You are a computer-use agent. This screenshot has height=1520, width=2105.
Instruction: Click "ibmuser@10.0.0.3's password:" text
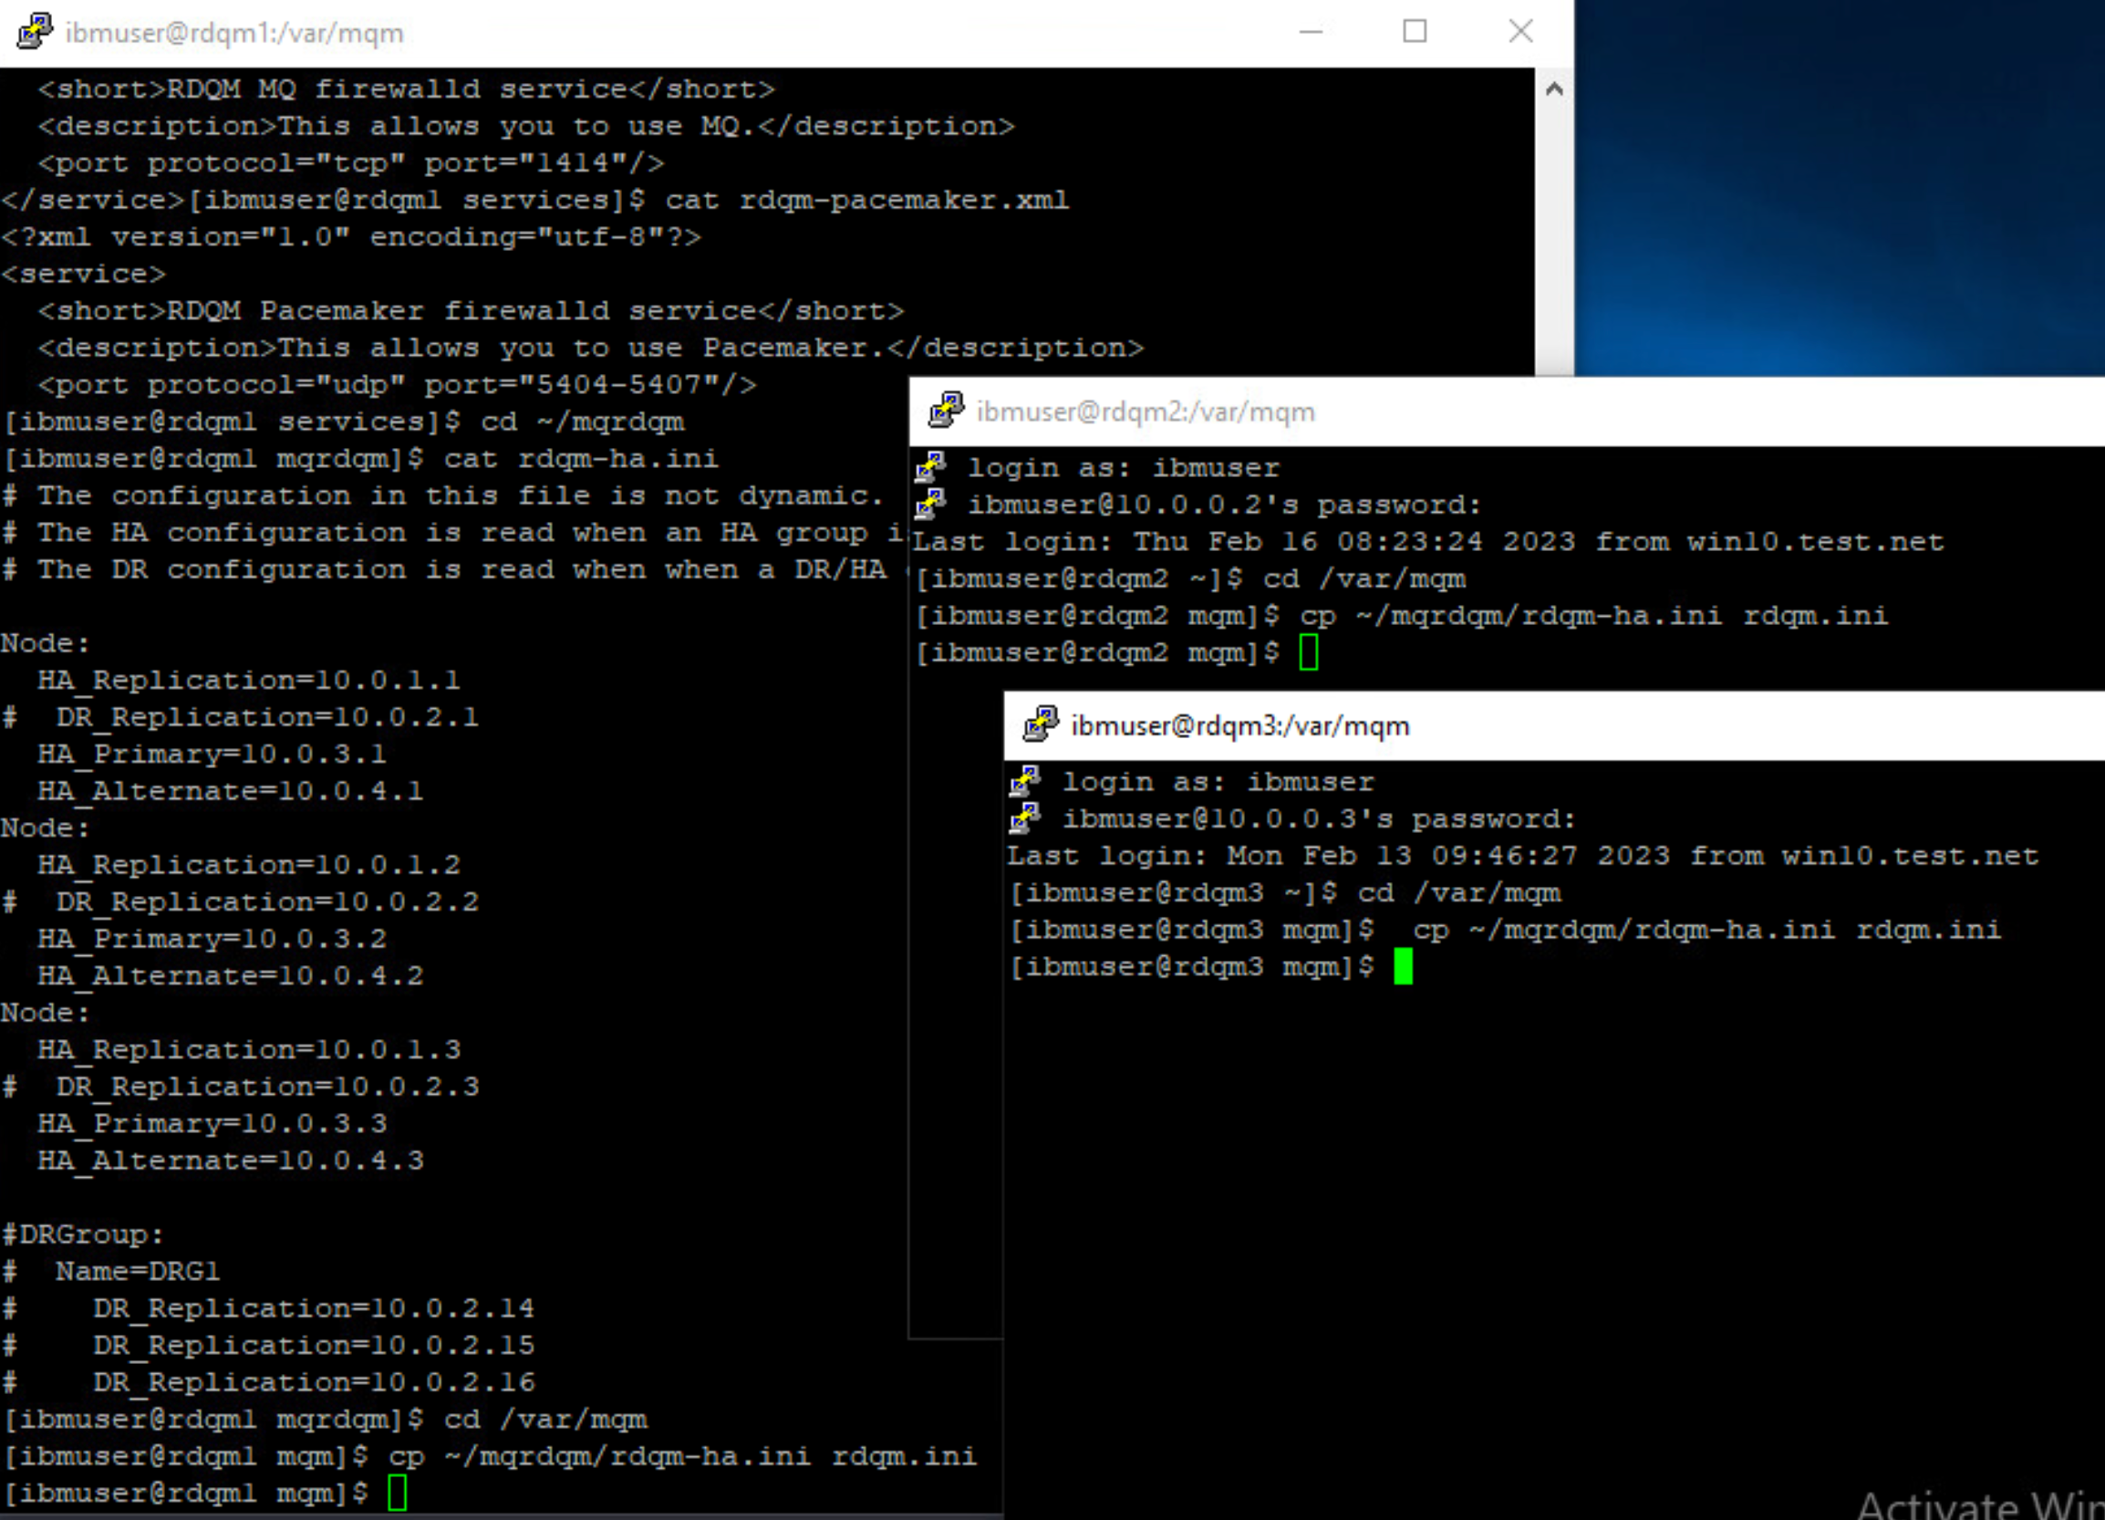click(1320, 818)
